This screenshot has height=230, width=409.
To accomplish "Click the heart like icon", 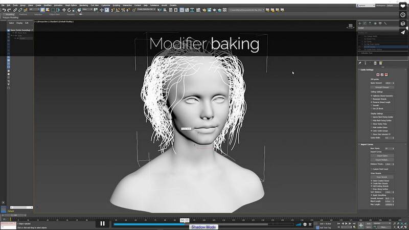I will [x=403, y=6].
